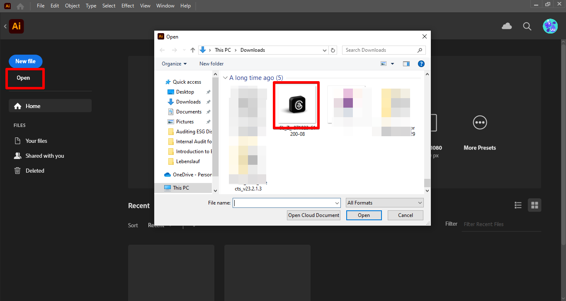Viewport: 566px width, 301px height.
Task: Click your profile avatar icon
Action: (550, 26)
